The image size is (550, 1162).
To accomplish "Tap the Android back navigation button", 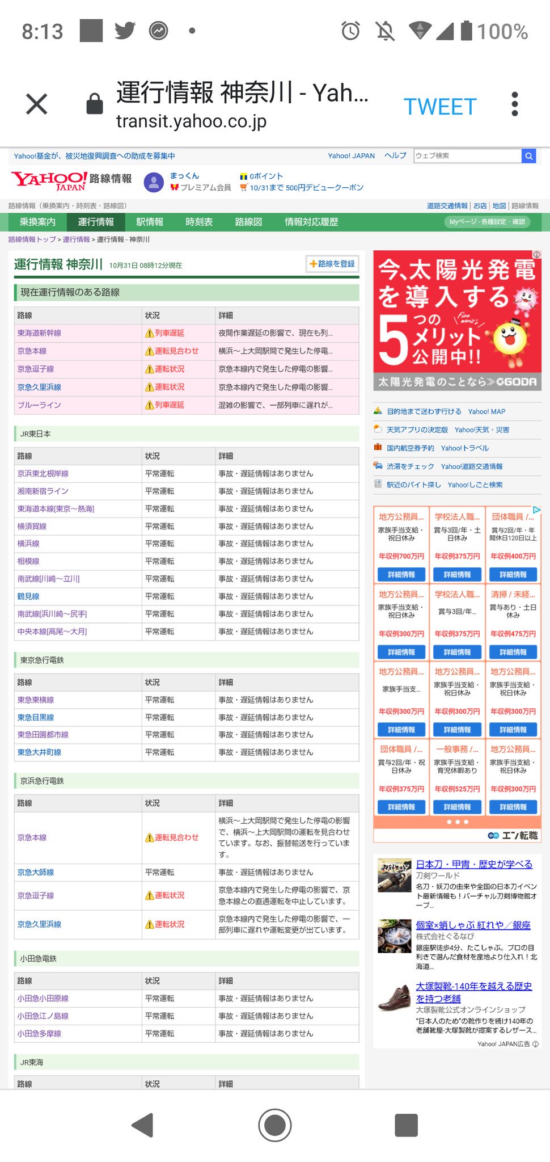I will [143, 1125].
